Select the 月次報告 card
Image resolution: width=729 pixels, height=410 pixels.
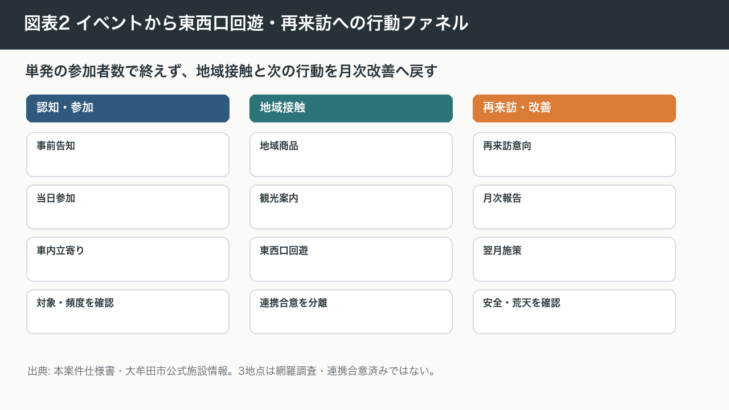click(x=574, y=207)
